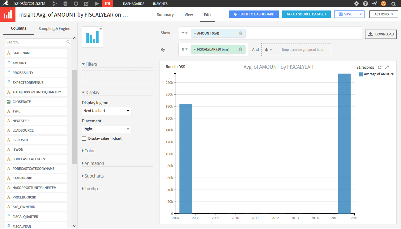Open the settings gear icon
Screen dimensions: 401x229
coord(356,3)
